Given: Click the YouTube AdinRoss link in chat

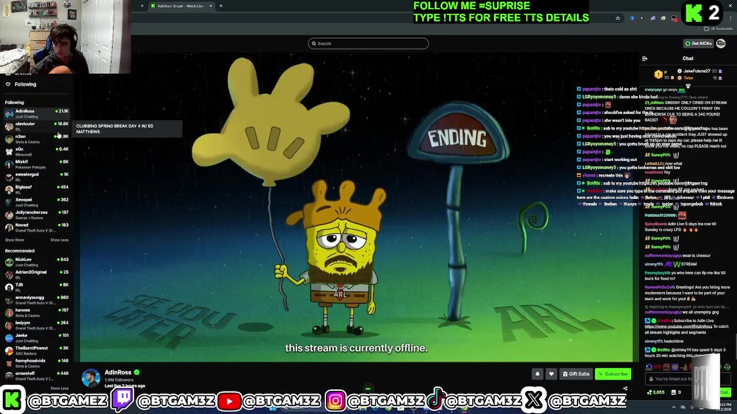Looking at the screenshot, I should pos(678,327).
